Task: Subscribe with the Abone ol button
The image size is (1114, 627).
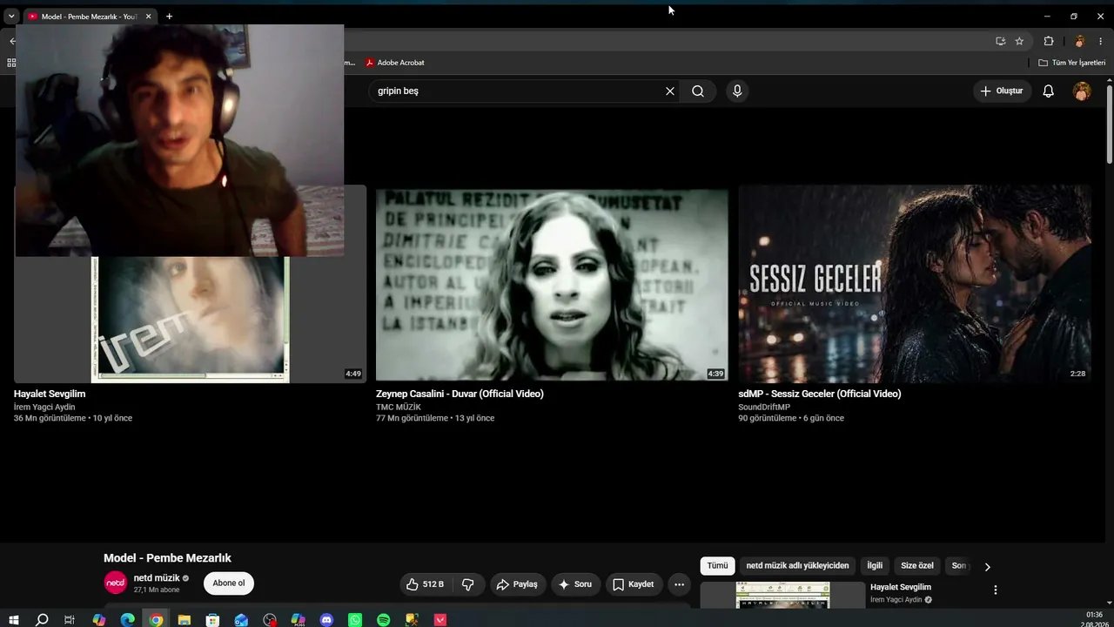Action: pyautogui.click(x=229, y=583)
